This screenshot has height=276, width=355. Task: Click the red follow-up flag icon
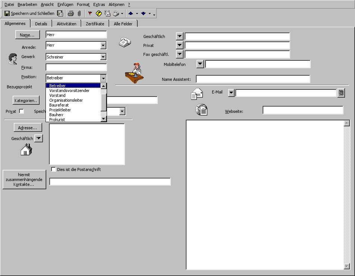(90, 13)
